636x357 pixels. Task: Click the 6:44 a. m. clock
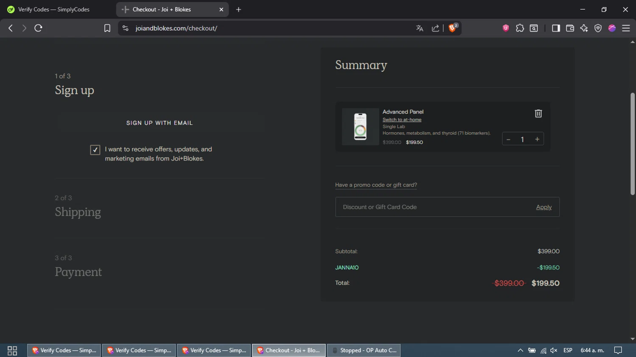point(592,350)
